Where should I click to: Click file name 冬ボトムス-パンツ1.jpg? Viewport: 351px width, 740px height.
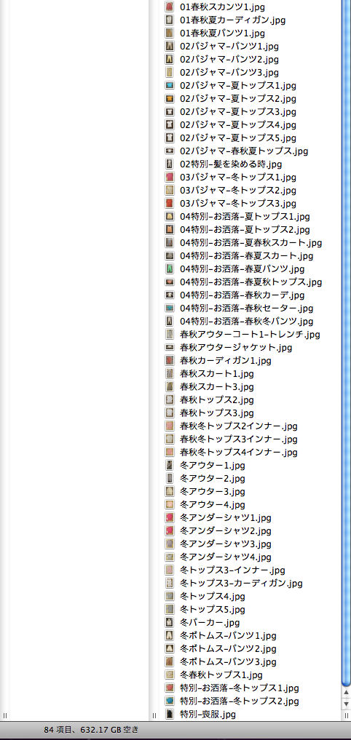click(x=228, y=636)
